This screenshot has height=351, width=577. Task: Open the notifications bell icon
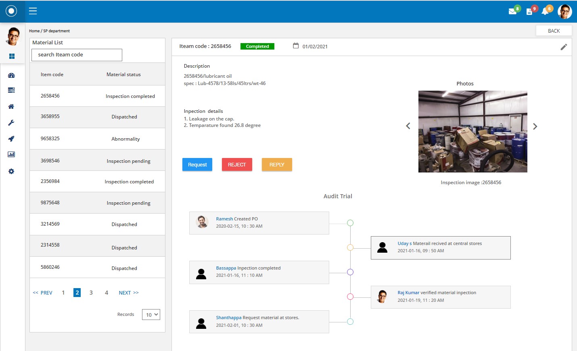tap(545, 11)
